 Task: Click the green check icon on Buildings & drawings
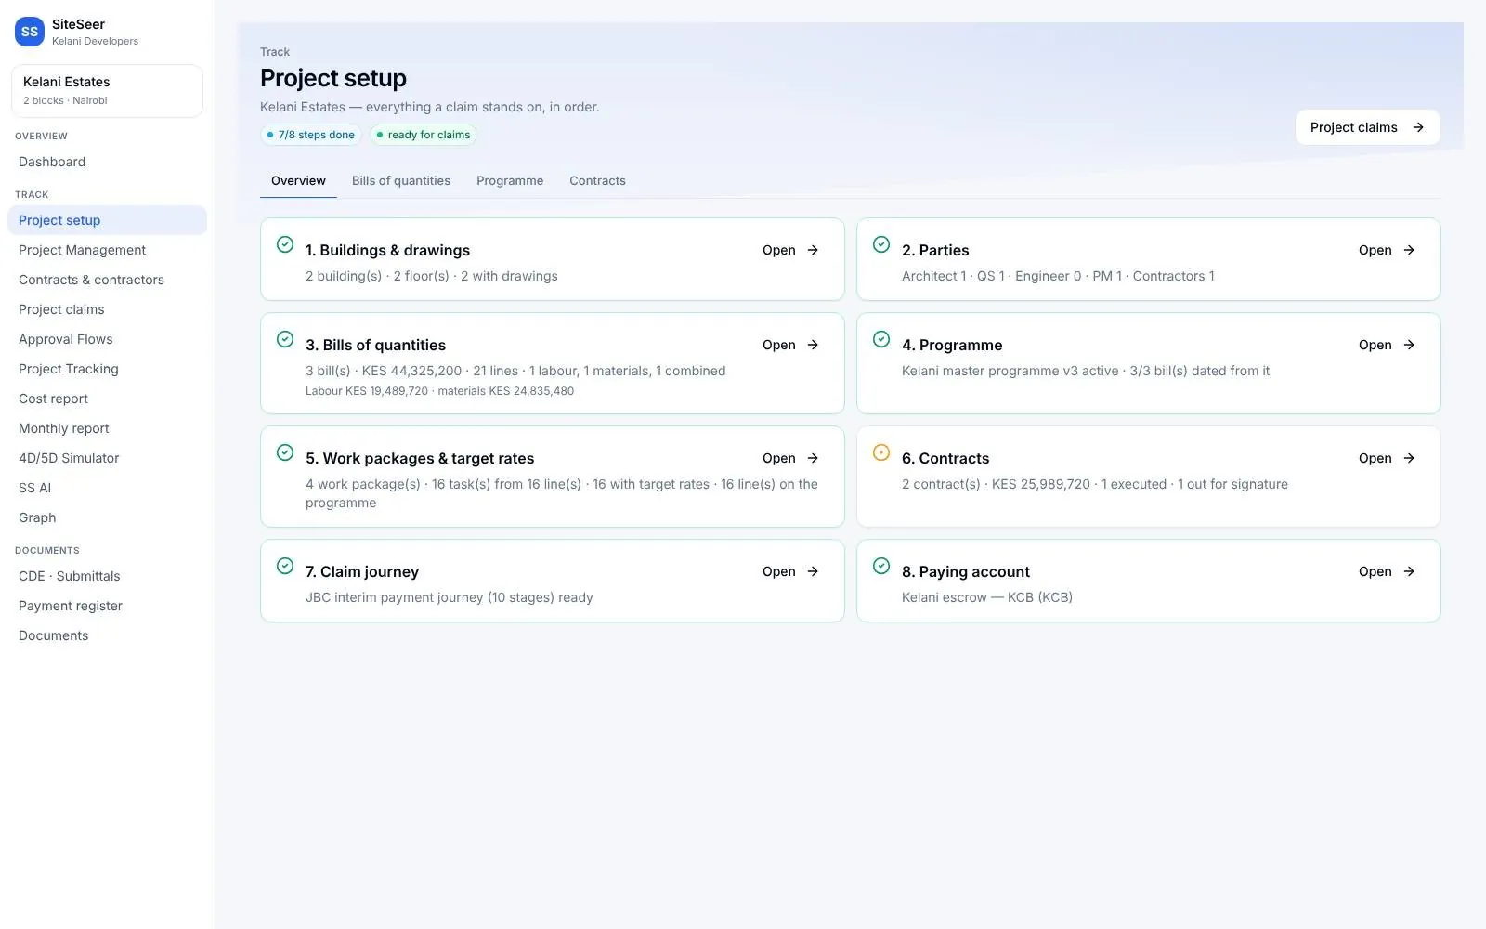[x=285, y=244]
